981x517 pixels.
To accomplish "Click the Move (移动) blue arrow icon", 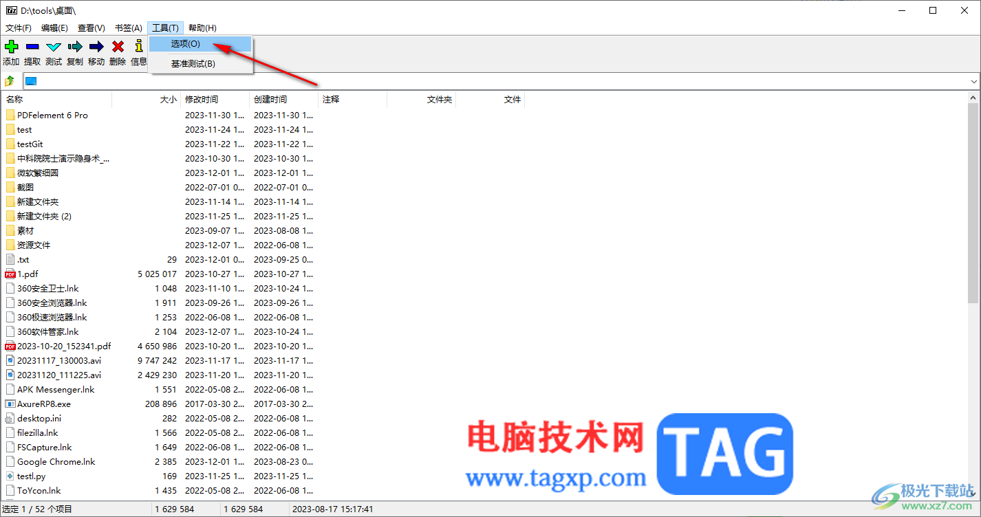I will point(96,47).
